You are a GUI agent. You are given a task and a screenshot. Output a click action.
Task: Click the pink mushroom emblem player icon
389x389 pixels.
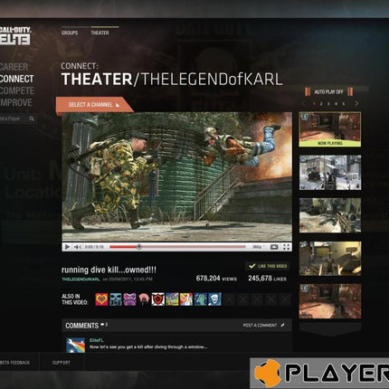tap(144, 299)
